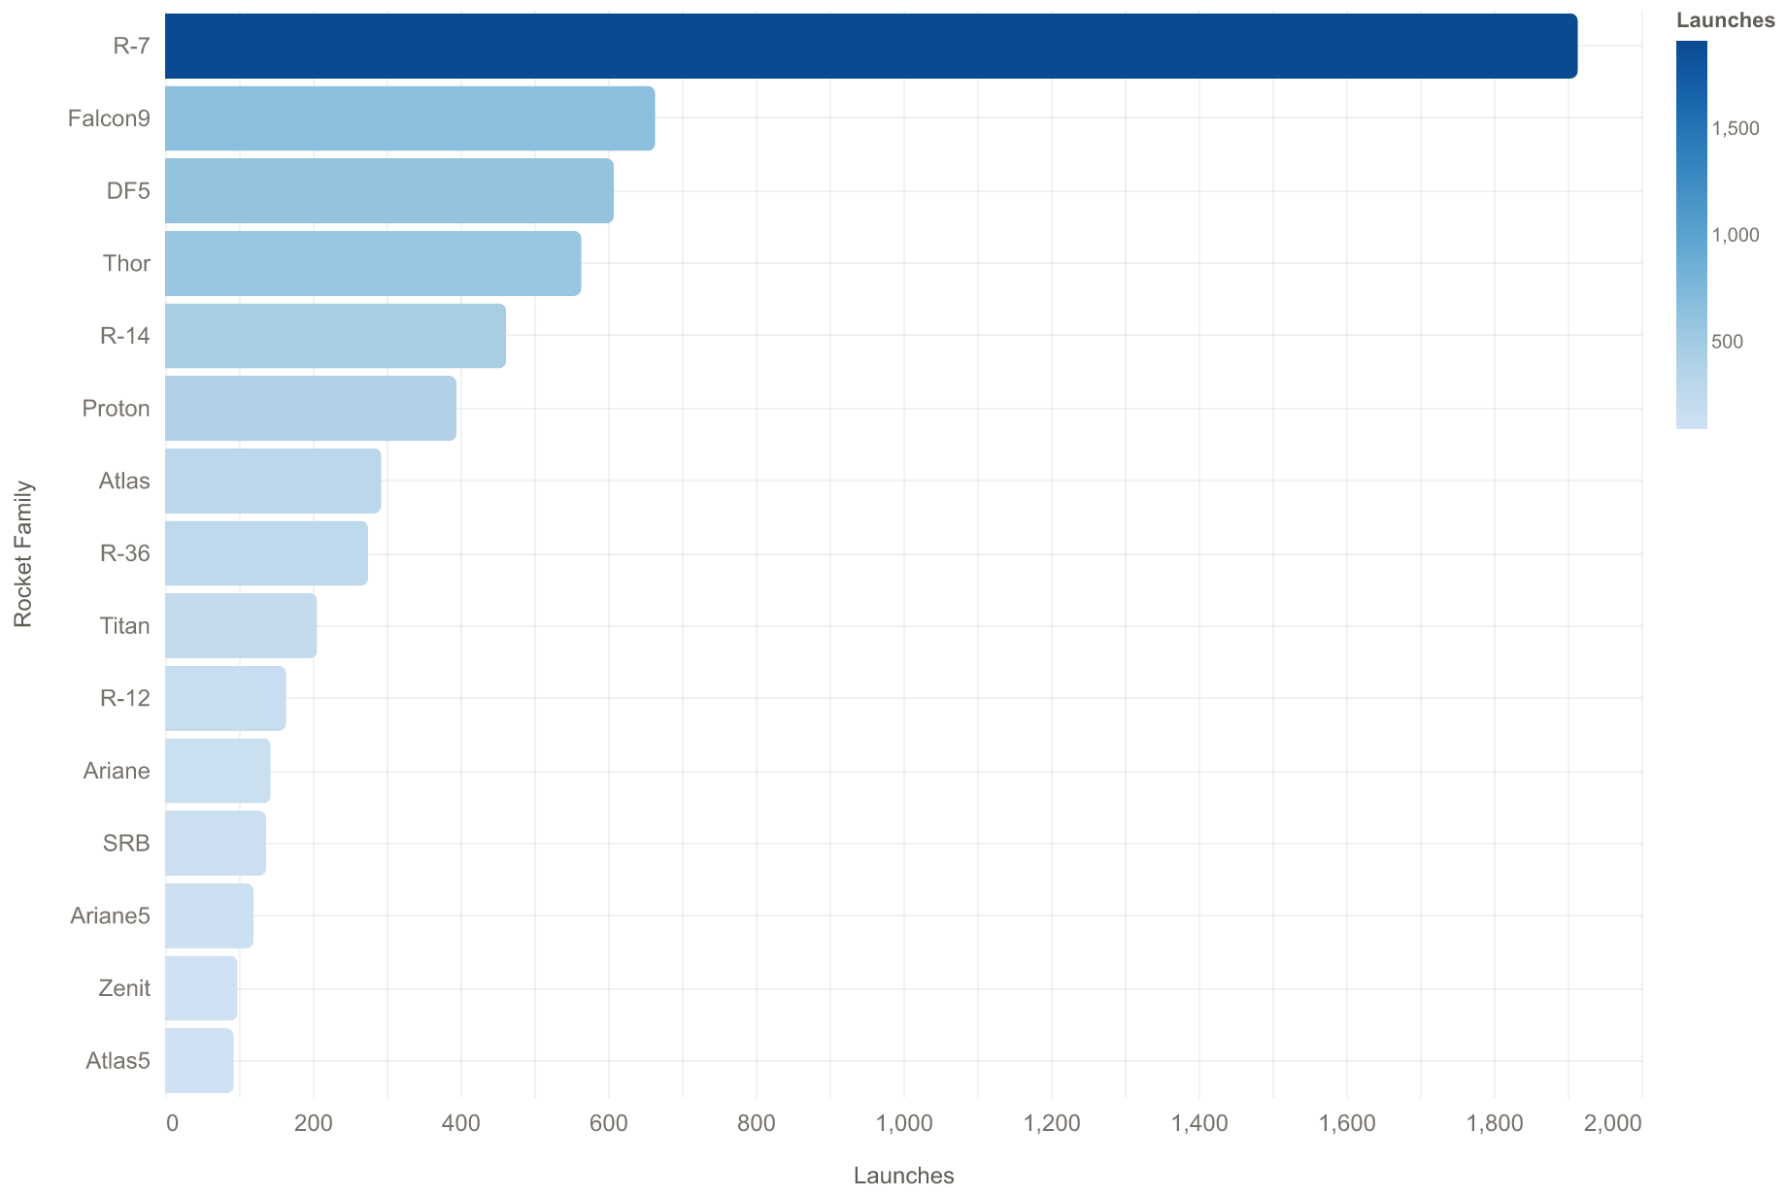Click the "Proton" axis label
The height and width of the screenshot is (1196, 1787).
click(x=117, y=408)
